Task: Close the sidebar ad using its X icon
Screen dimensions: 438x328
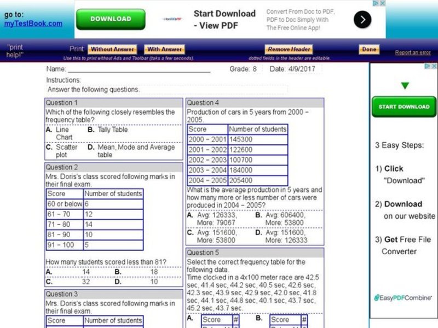Action: click(434, 66)
